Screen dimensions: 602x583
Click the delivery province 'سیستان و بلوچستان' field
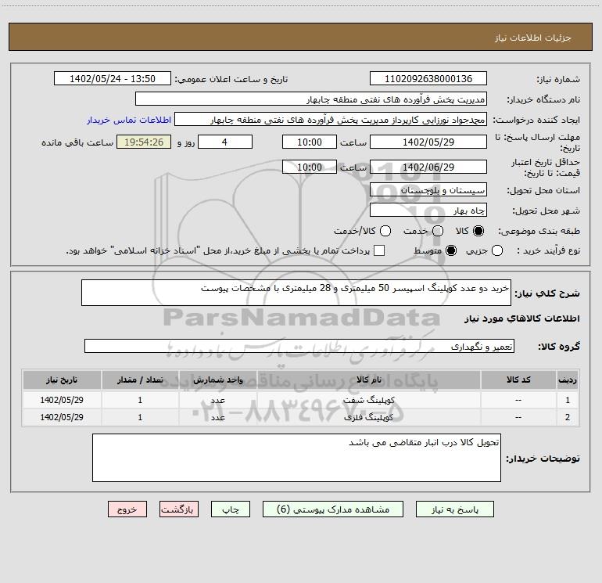pos(428,190)
